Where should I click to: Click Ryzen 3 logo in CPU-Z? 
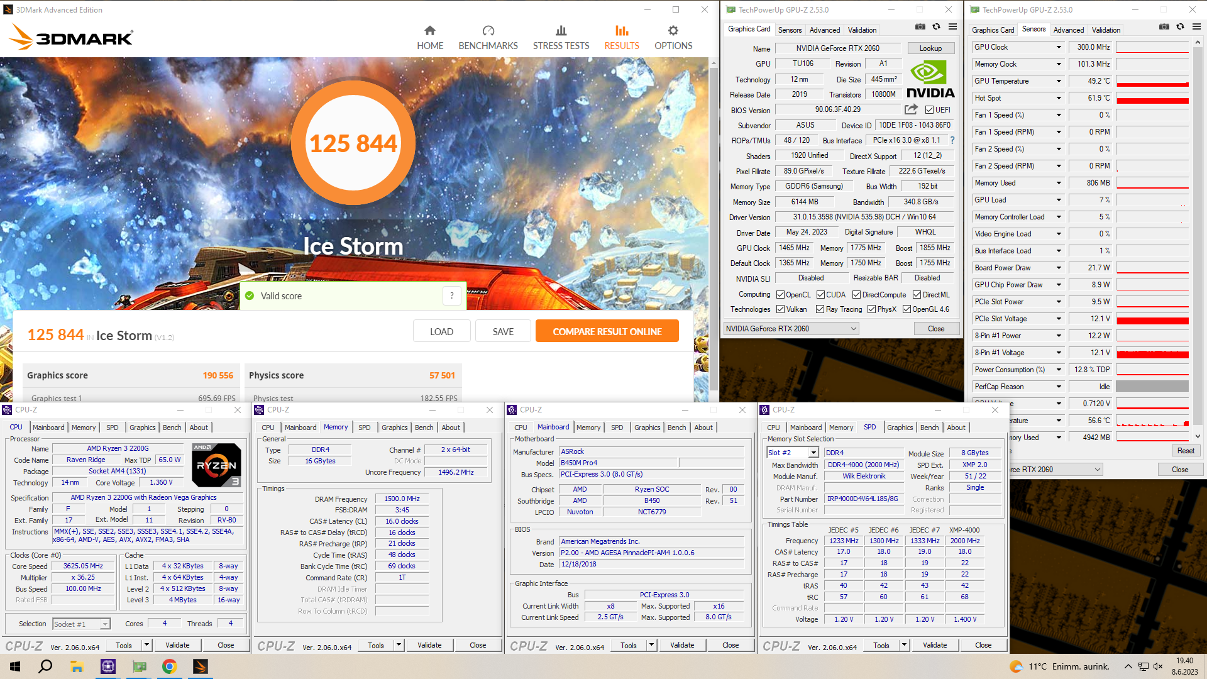click(x=216, y=465)
